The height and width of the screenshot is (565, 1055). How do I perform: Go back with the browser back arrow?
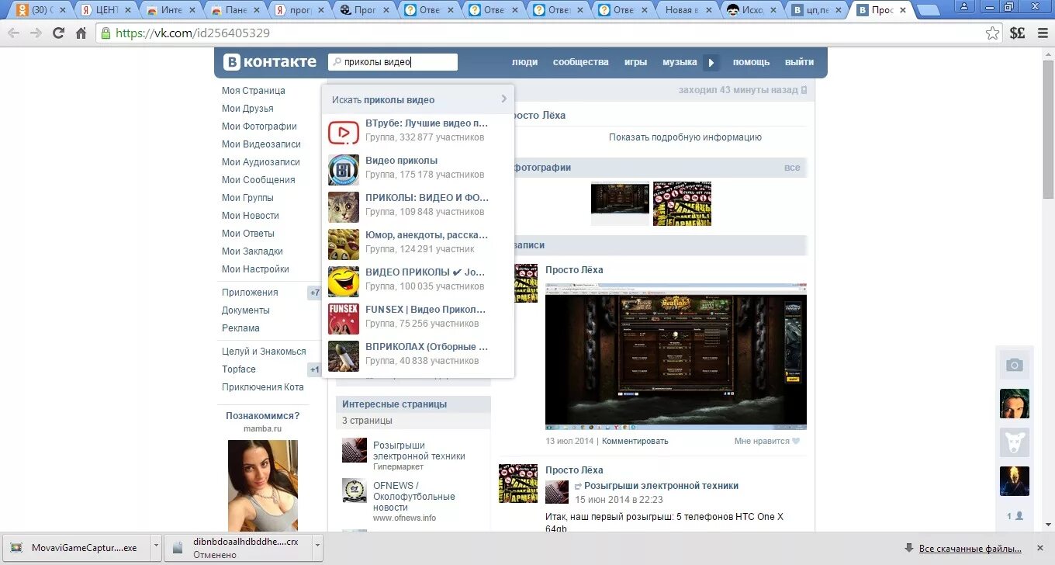click(13, 33)
